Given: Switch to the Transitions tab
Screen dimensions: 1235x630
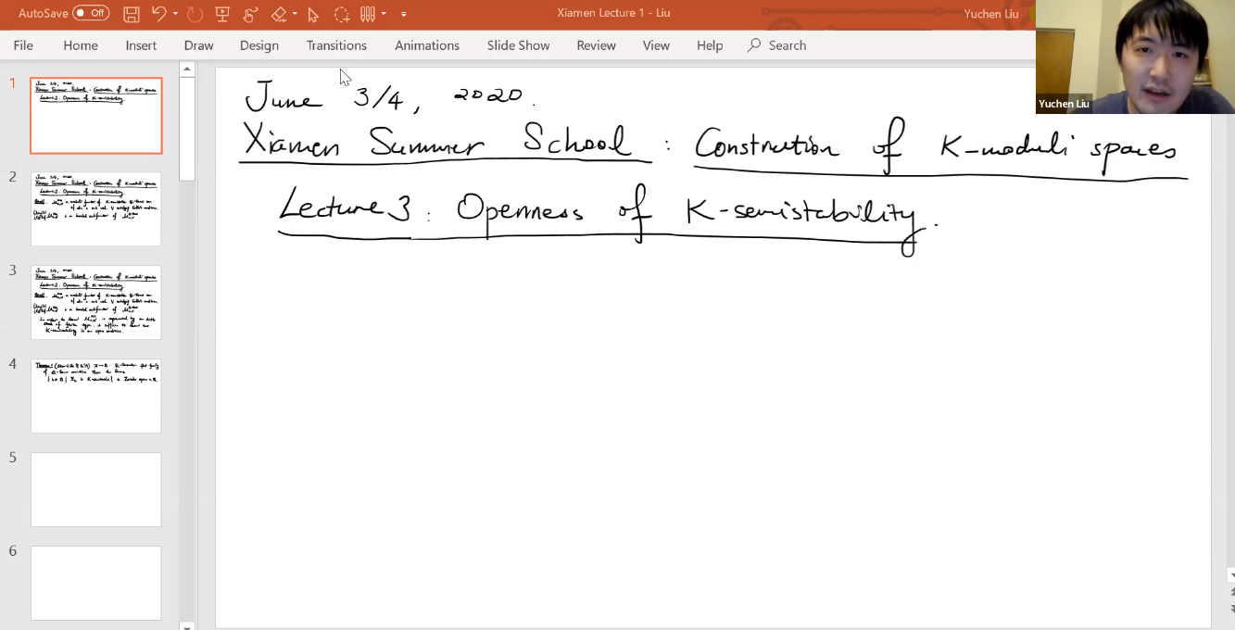Looking at the screenshot, I should click(336, 45).
